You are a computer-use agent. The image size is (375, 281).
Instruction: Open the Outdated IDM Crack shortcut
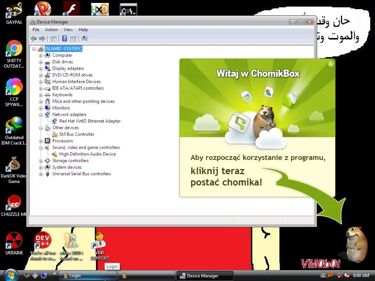[x=14, y=131]
